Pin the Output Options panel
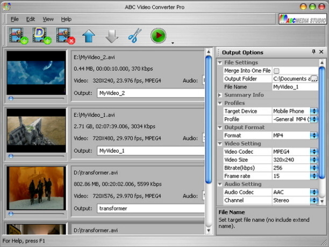Viewport: 329px width, 247px height. click(313, 52)
